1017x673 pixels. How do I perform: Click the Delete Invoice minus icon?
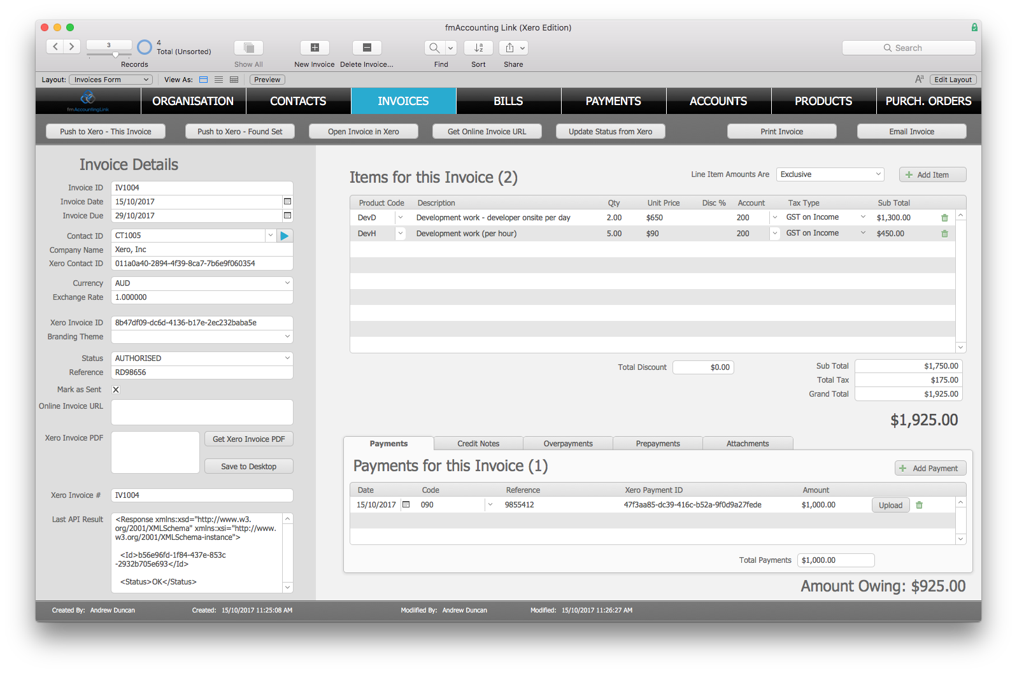tap(367, 48)
